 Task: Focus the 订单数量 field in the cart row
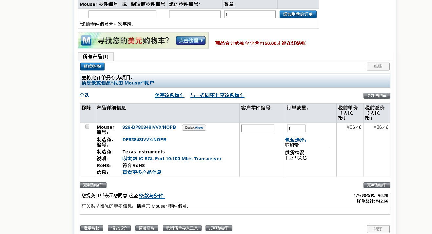(296, 128)
